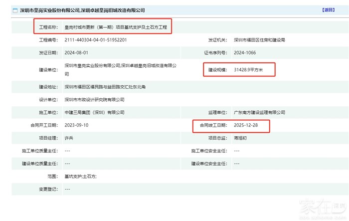Image resolution: width=349 pixels, height=221 pixels.
Task: Click the 工程名称 field label
Action: (x=48, y=27)
